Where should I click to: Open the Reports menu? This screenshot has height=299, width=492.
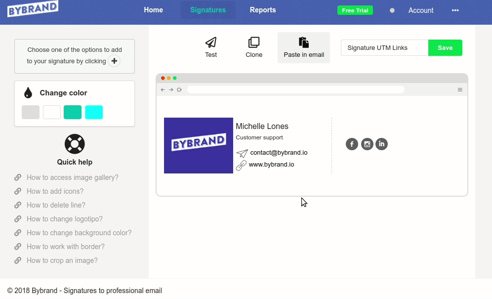coord(263,10)
